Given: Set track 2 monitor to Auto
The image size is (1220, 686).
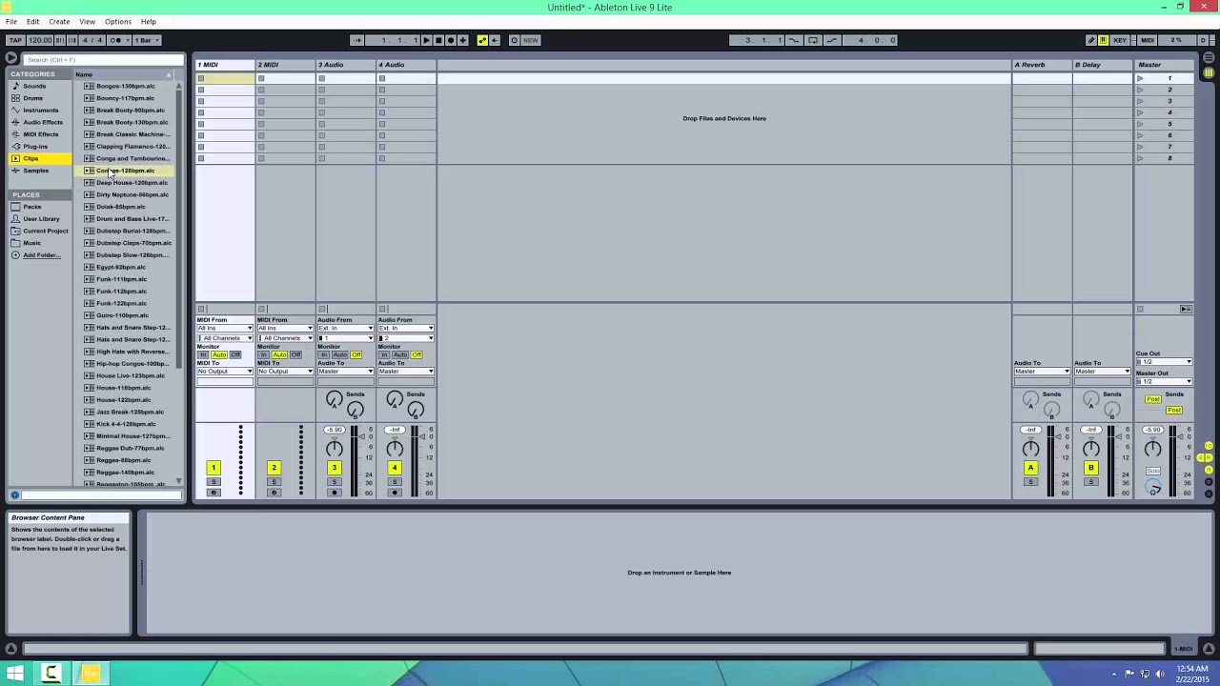Looking at the screenshot, I should click(x=279, y=354).
